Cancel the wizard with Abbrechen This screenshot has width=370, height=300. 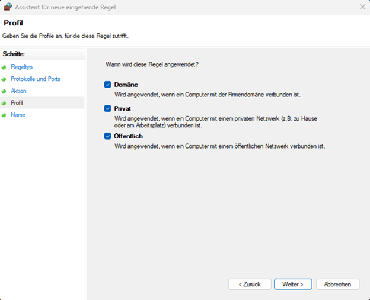pos(337,284)
